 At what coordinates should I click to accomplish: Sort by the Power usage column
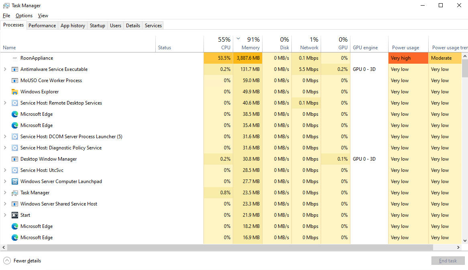408,44
